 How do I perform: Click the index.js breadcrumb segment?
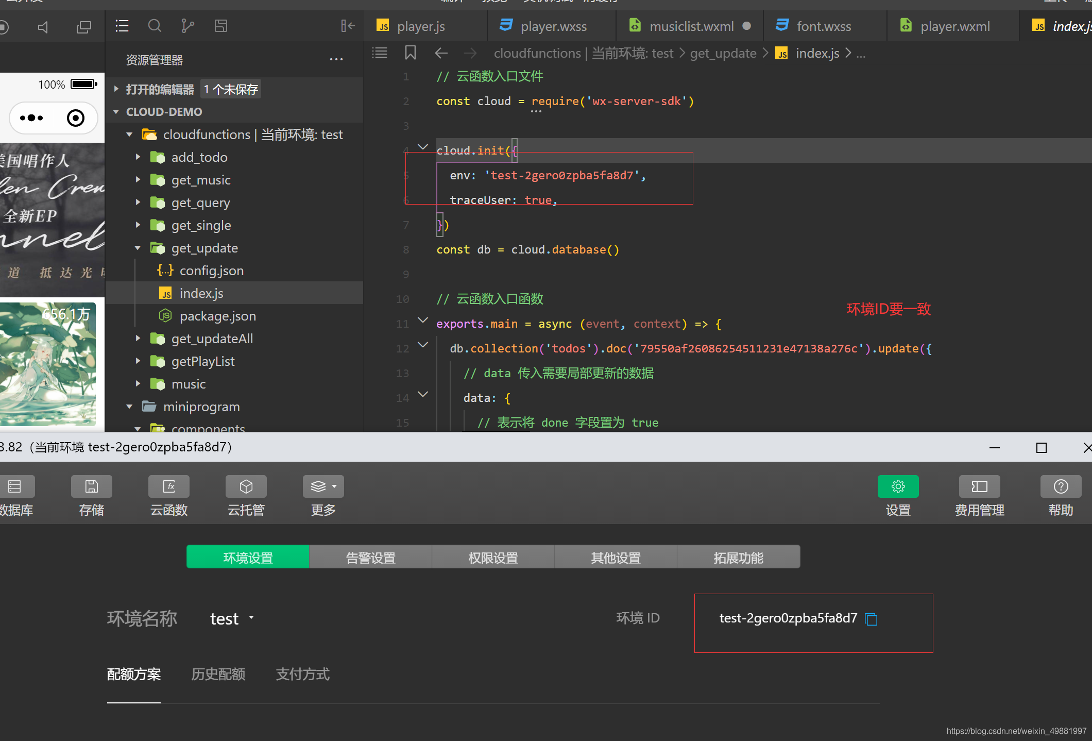point(817,53)
